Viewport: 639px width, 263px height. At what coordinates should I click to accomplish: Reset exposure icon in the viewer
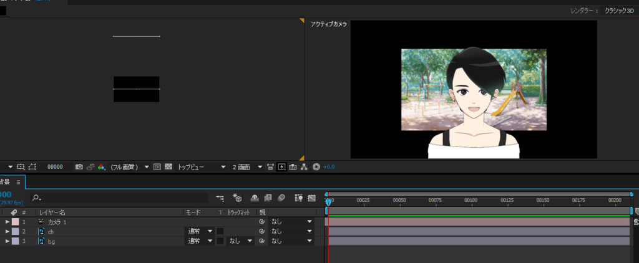pos(316,167)
